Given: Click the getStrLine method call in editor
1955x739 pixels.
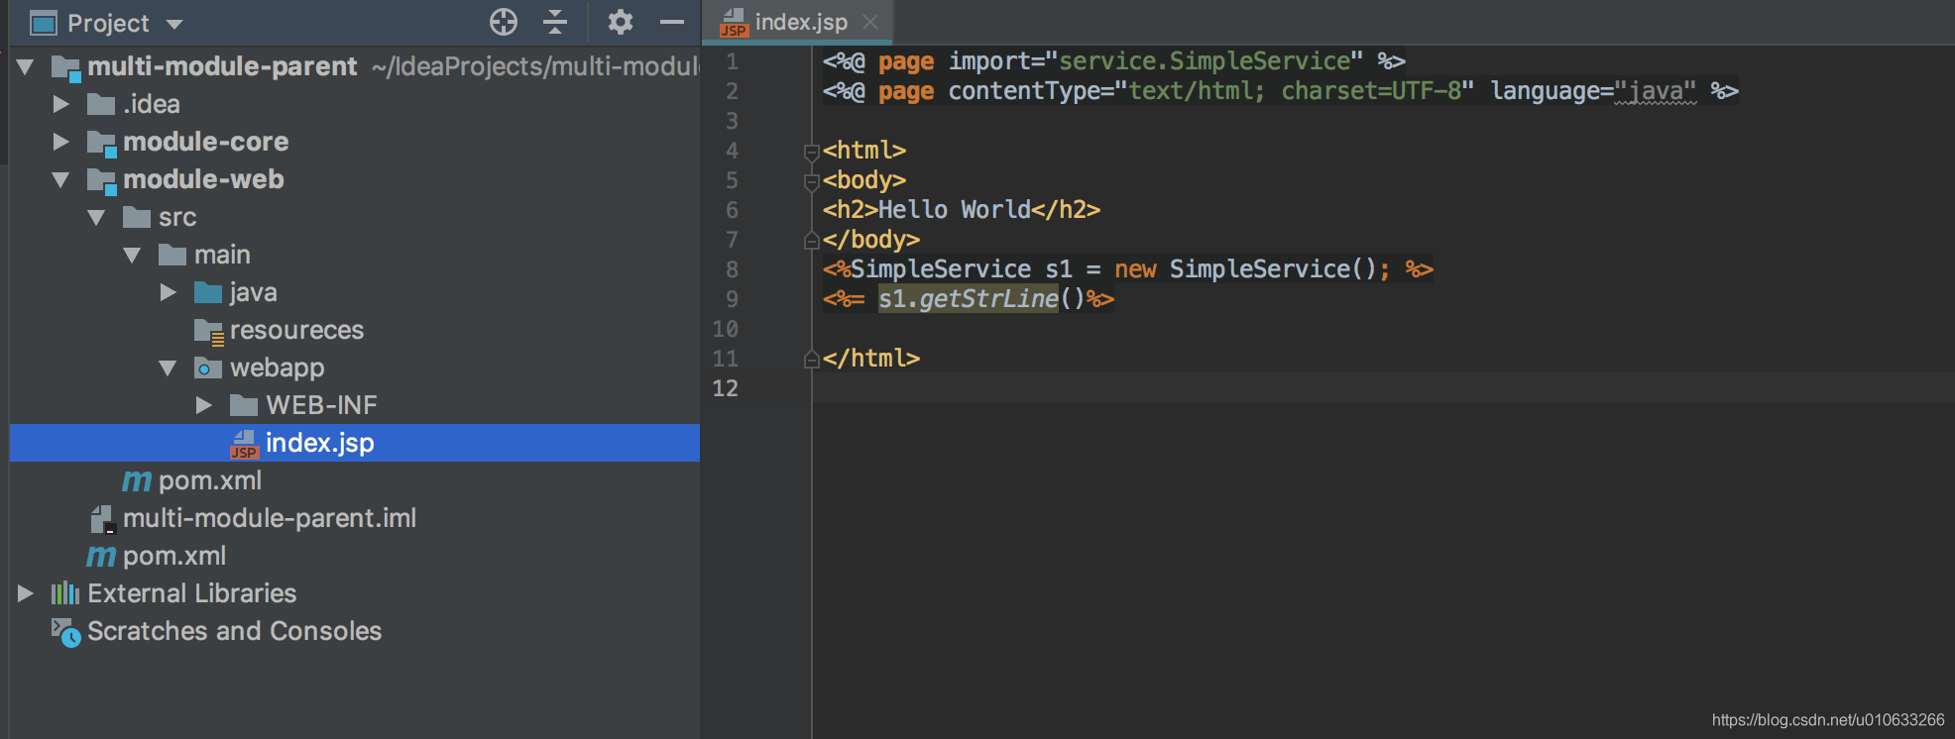Looking at the screenshot, I should click(988, 298).
